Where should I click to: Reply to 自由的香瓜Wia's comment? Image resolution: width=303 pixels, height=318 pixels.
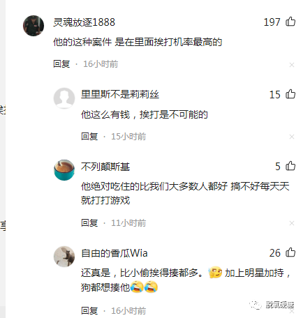pyautogui.click(x=89, y=311)
